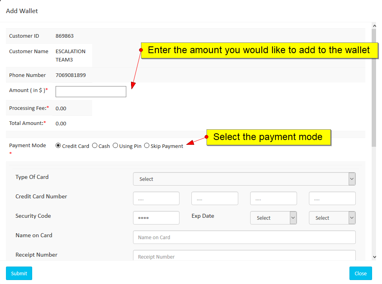
Task: Click the Amount in dollars input field
Action: [91, 91]
